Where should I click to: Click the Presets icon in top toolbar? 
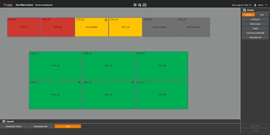(x=140, y=5)
